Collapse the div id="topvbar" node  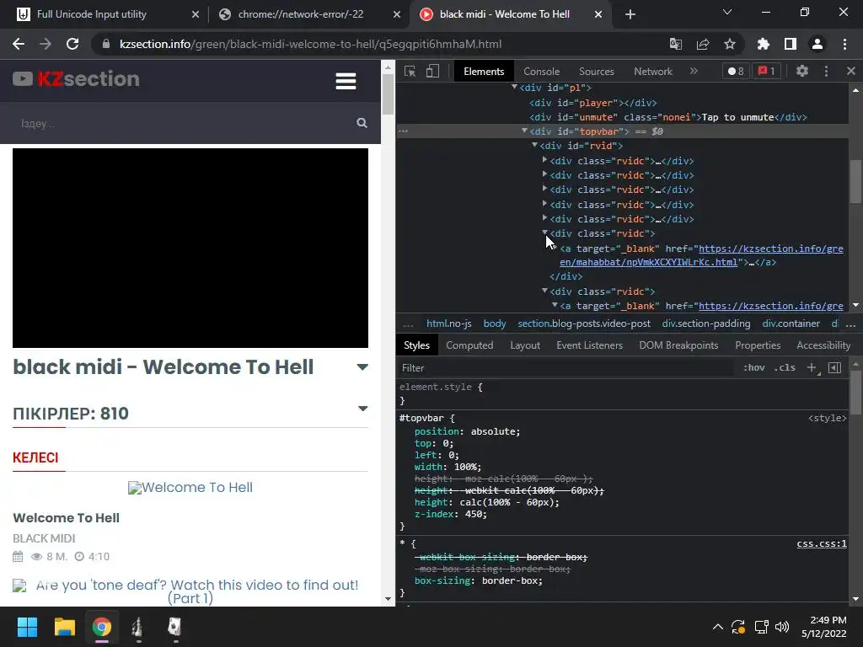point(524,131)
